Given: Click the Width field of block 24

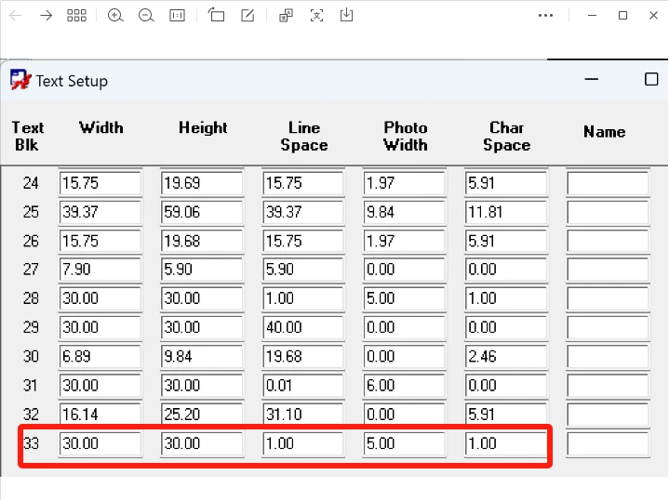Looking at the screenshot, I should coord(100,184).
